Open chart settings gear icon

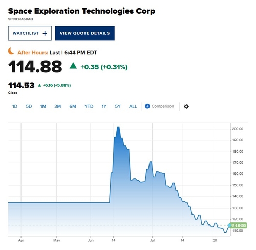click(186, 106)
